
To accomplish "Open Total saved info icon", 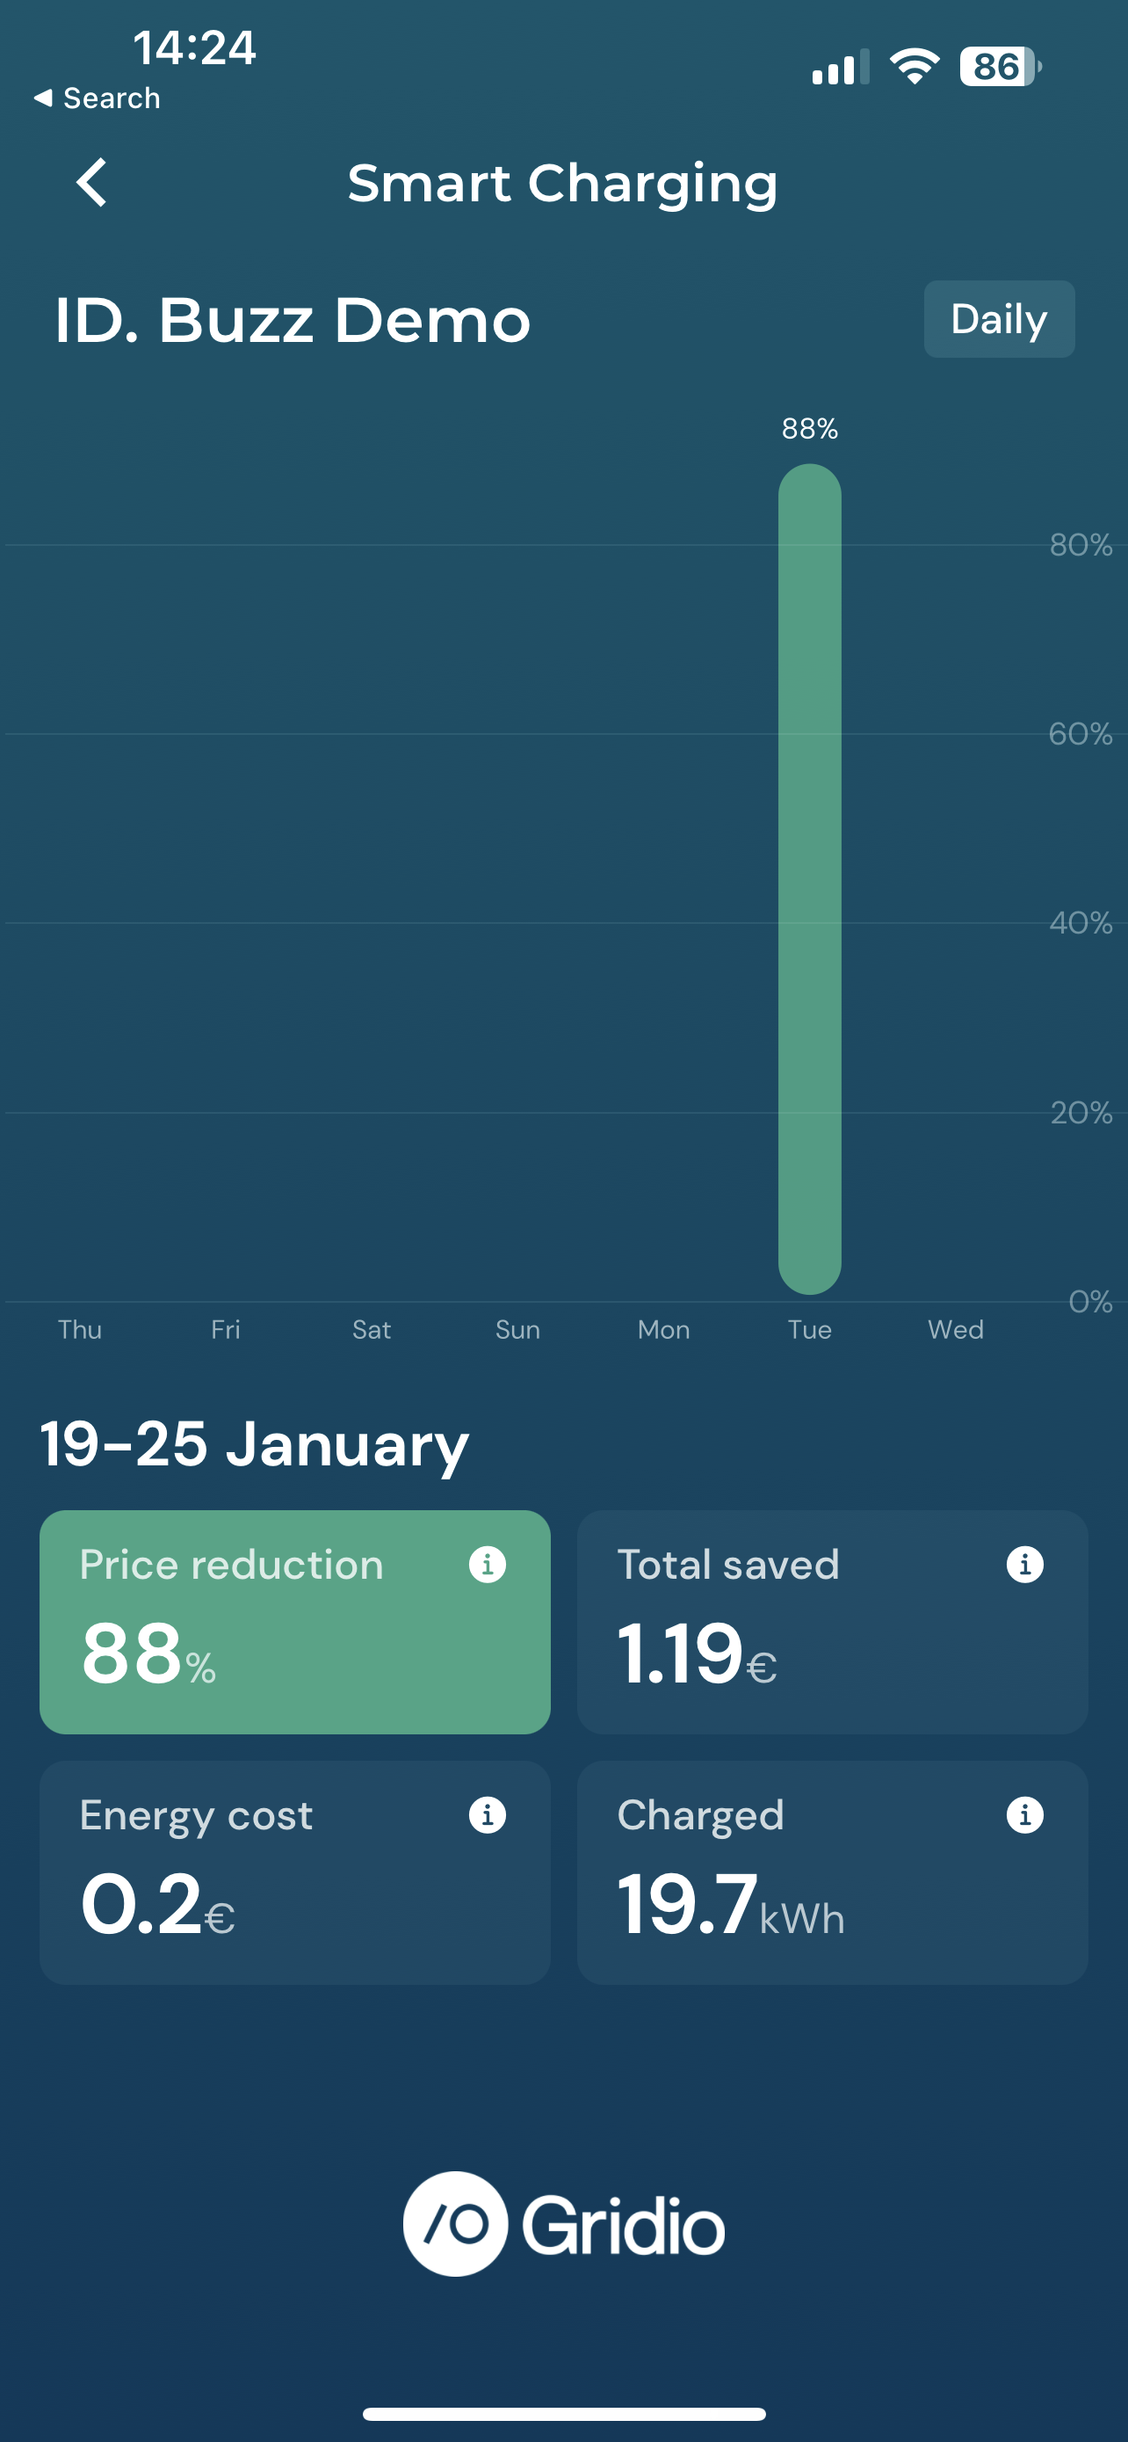I will tap(1023, 1564).
